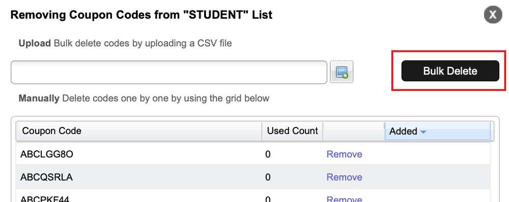Toggle the Added column sort arrow

423,132
